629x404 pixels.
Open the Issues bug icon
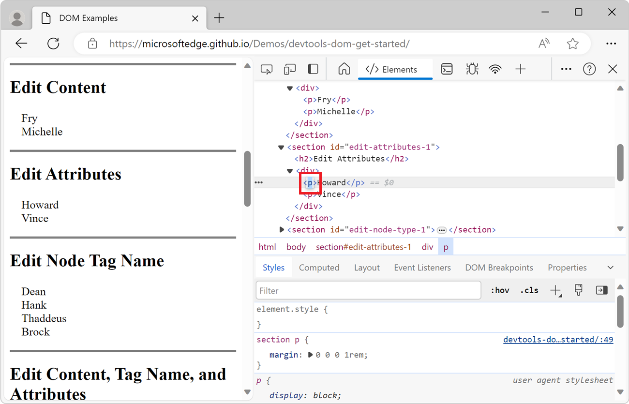pyautogui.click(x=472, y=69)
